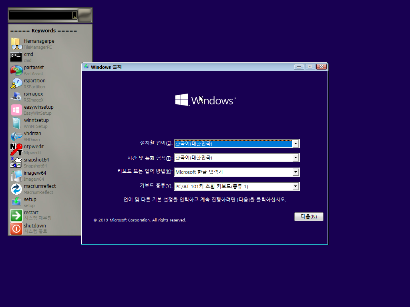Click the easywinsetup keyword text
This screenshot has width=410, height=307.
[39, 107]
